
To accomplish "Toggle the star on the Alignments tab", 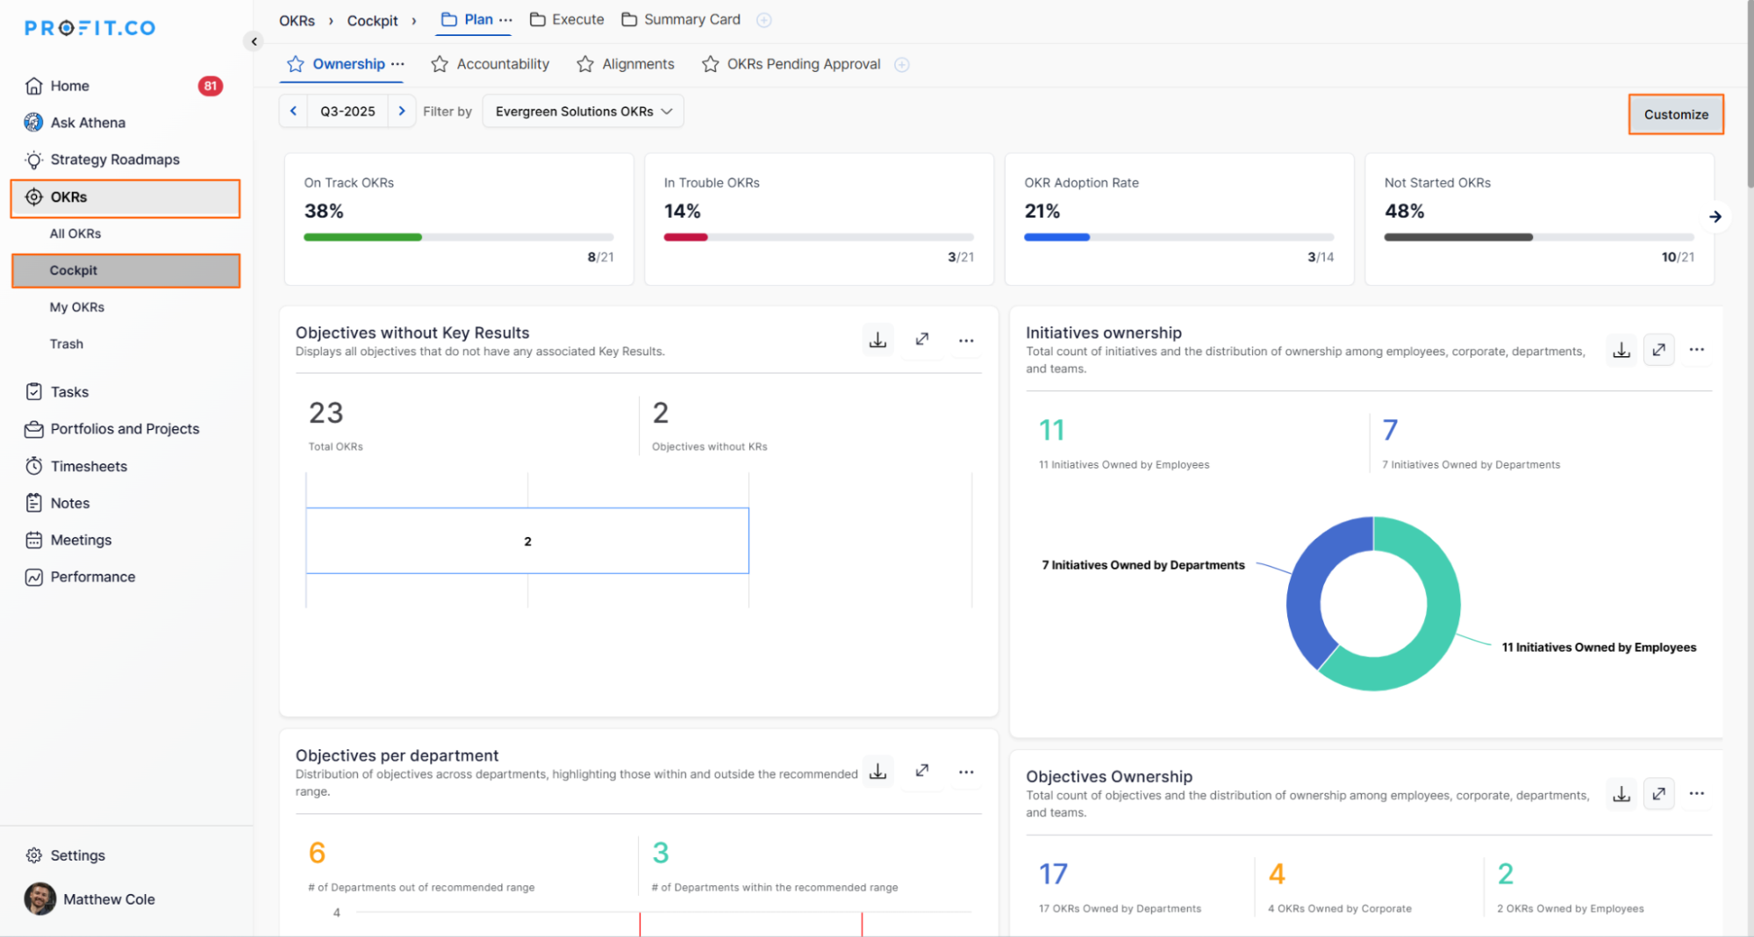I will [x=585, y=64].
